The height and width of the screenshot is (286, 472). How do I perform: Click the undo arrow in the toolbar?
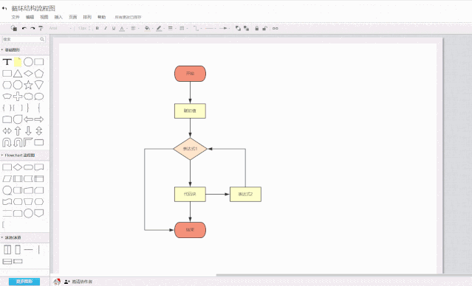point(24,28)
